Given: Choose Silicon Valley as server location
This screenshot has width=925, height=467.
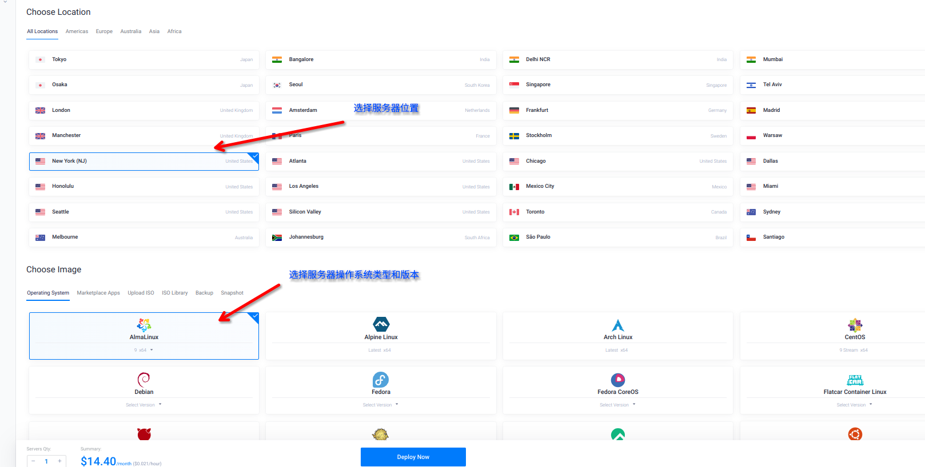Looking at the screenshot, I should tap(381, 212).
